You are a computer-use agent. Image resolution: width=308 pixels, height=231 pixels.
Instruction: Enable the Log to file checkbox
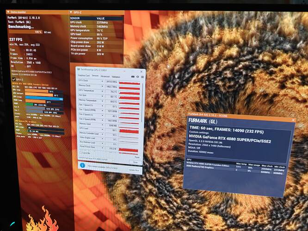pyautogui.click(x=80, y=152)
